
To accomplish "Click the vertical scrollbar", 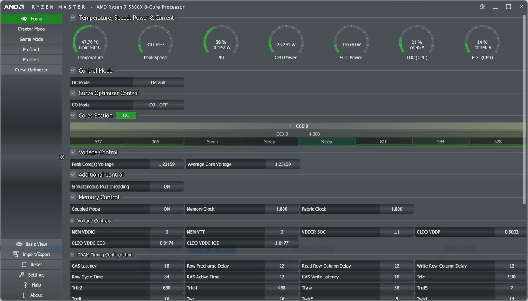I will click(x=525, y=110).
